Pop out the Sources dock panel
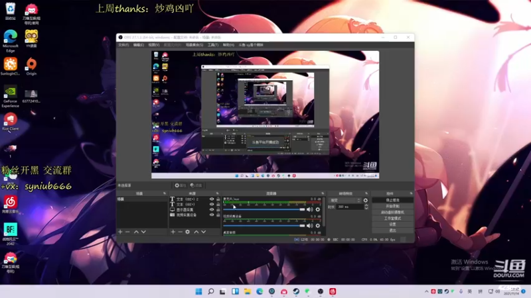Image resolution: width=531 pixels, height=298 pixels. [218, 193]
